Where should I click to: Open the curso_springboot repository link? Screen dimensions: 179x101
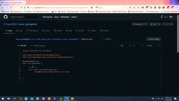click(28, 24)
